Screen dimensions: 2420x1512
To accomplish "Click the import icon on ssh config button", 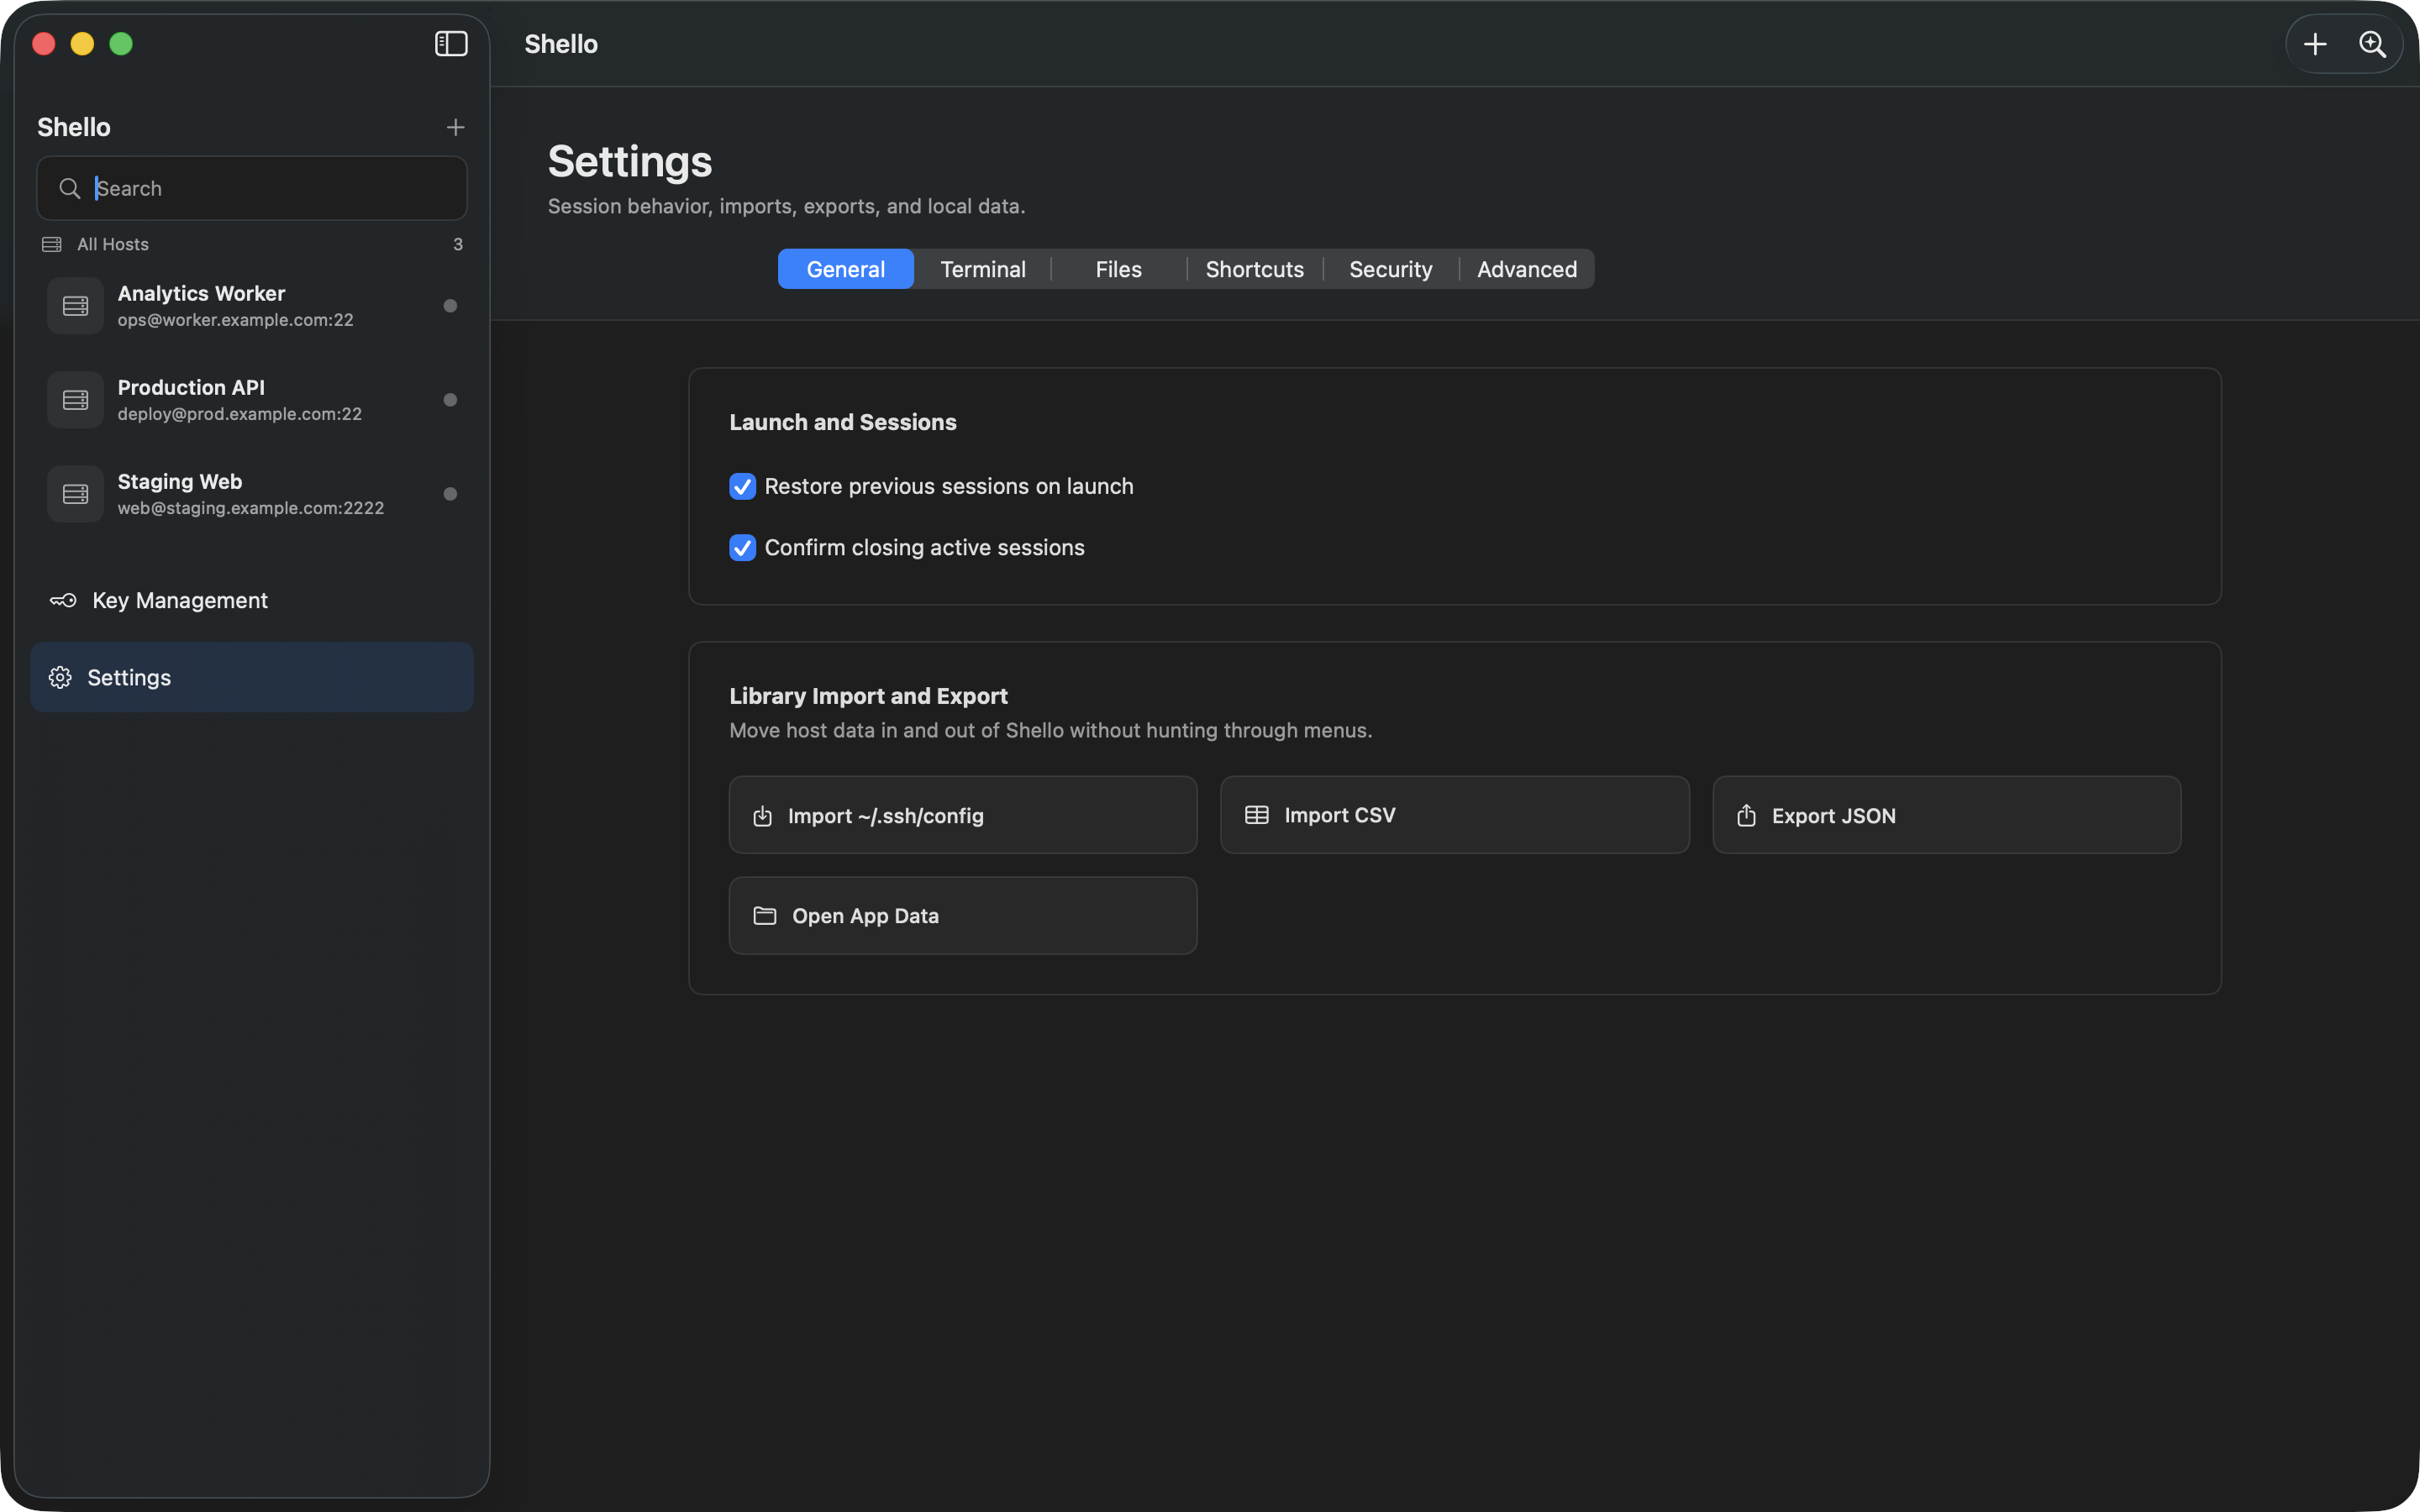I will pos(762,816).
